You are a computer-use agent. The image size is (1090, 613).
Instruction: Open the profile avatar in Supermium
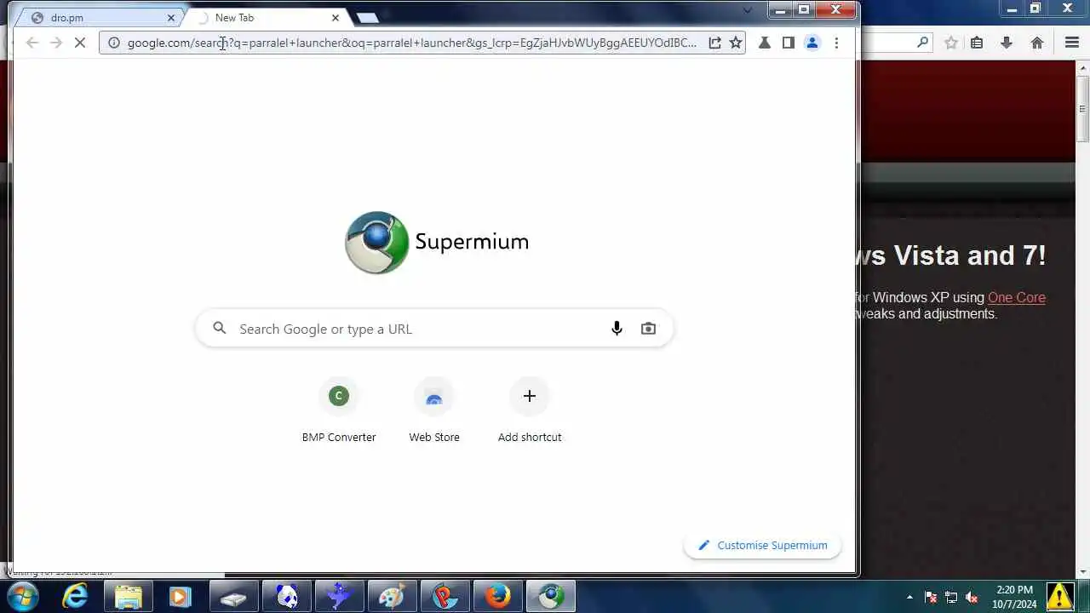click(x=812, y=43)
